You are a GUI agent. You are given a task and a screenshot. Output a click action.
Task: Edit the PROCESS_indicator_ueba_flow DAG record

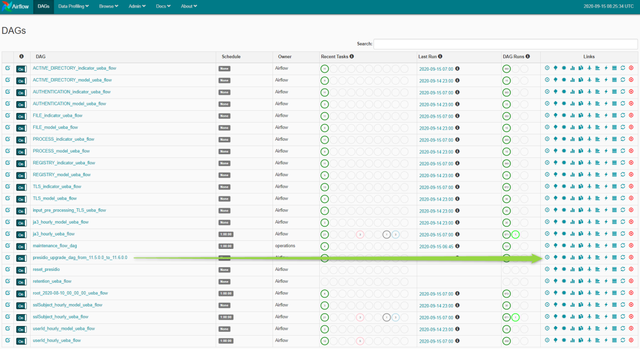[8, 139]
